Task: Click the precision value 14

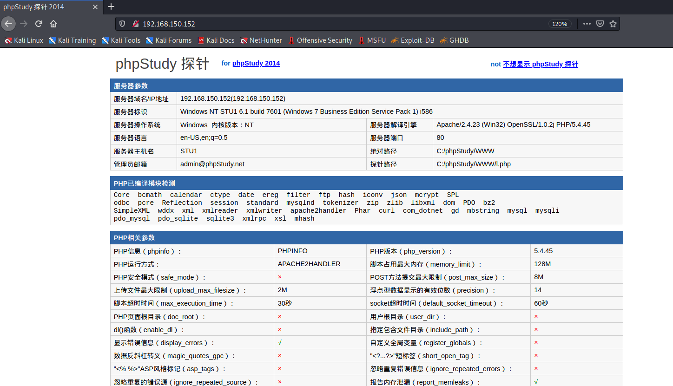Action: 538,290
